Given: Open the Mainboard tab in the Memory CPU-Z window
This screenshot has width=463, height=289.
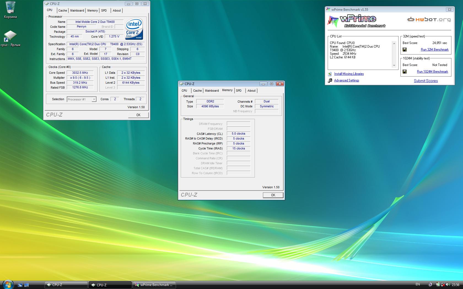Looking at the screenshot, I should coord(212,91).
